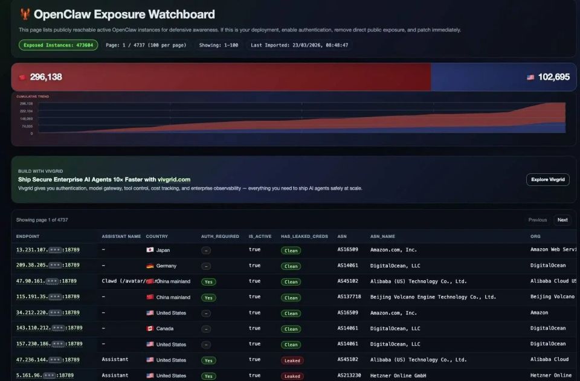Click the Exposed Instances 473604 badge
This screenshot has width=580, height=381.
(x=59, y=45)
